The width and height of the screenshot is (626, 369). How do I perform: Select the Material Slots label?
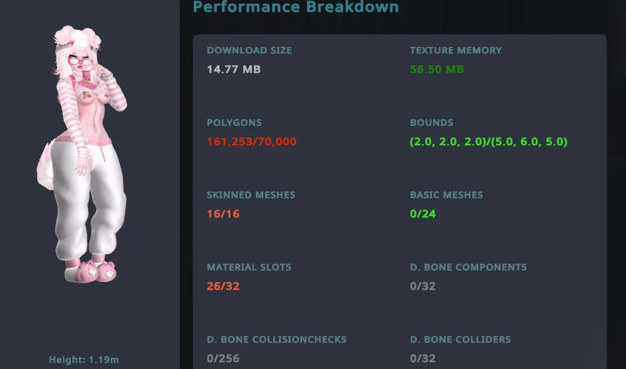[x=249, y=267]
